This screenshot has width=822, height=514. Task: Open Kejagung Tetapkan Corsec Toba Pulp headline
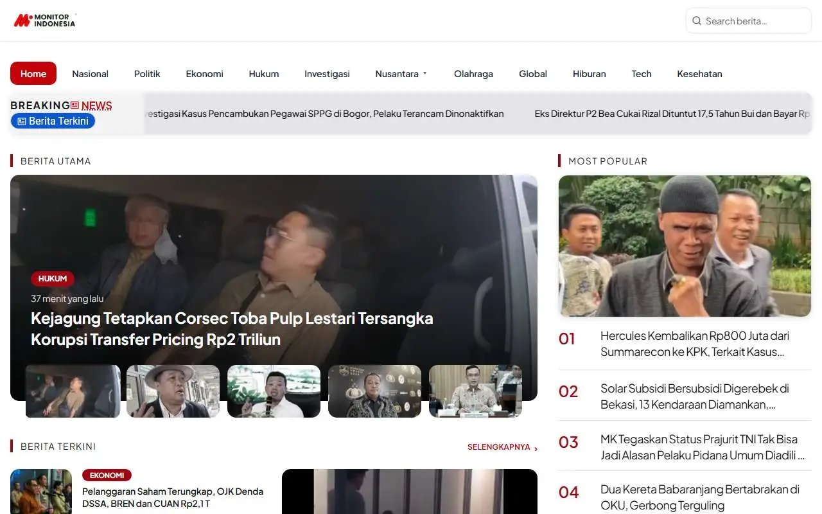point(232,328)
